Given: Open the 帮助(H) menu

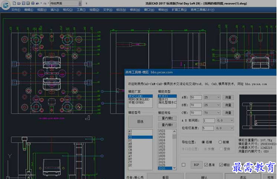Looking at the screenshot, I should coord(163,10).
